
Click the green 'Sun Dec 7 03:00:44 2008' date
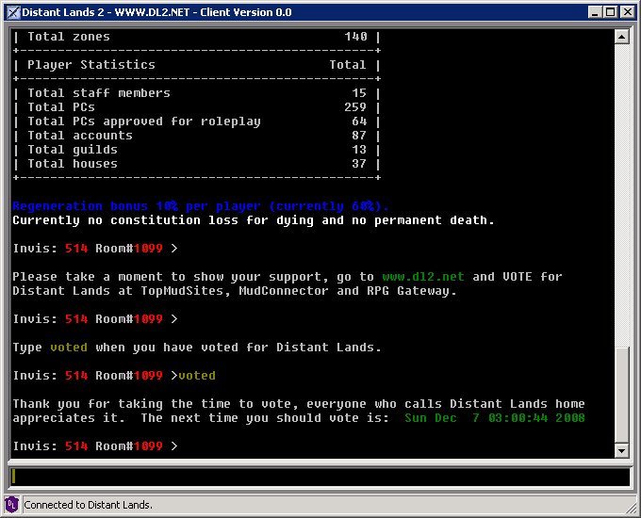point(495,418)
